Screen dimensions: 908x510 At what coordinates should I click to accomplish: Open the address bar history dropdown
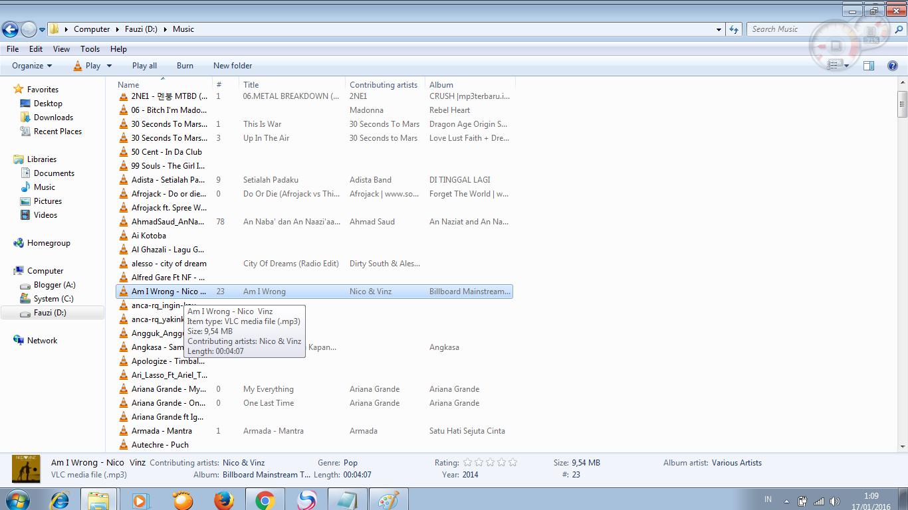(x=719, y=29)
